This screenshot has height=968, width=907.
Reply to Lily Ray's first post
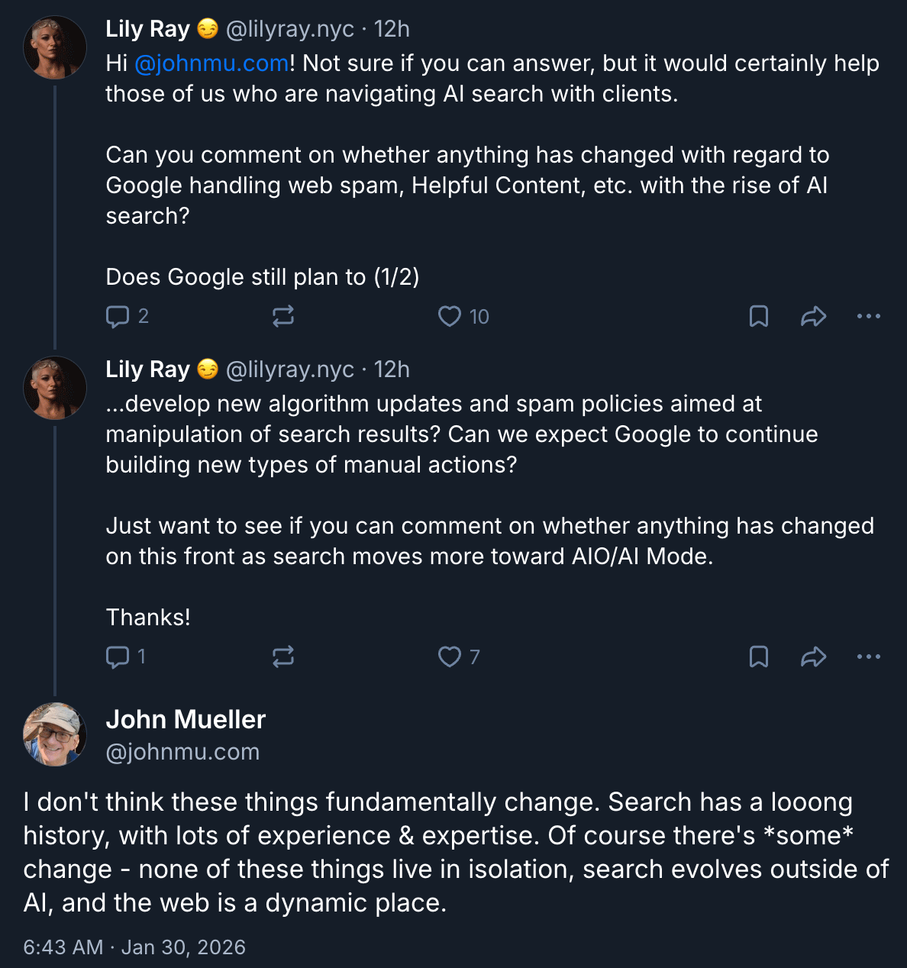point(118,317)
